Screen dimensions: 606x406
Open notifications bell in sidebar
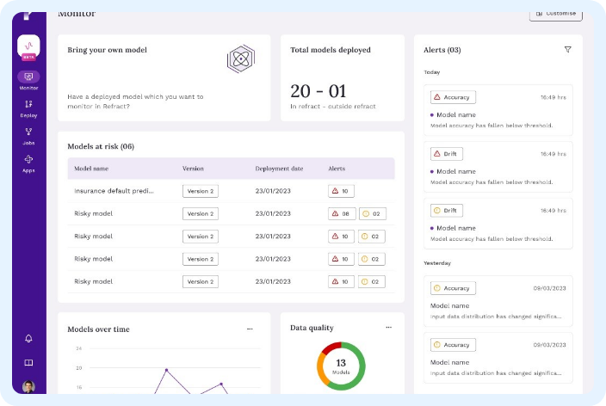point(28,338)
